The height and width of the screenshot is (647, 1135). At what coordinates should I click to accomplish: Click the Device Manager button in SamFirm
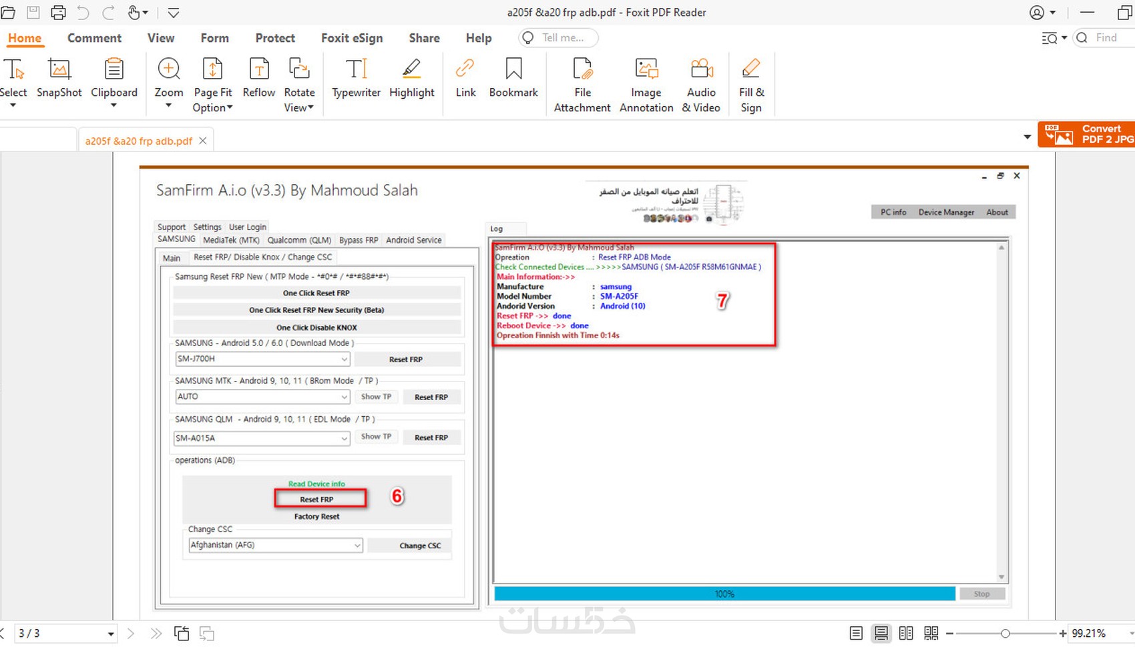(946, 212)
